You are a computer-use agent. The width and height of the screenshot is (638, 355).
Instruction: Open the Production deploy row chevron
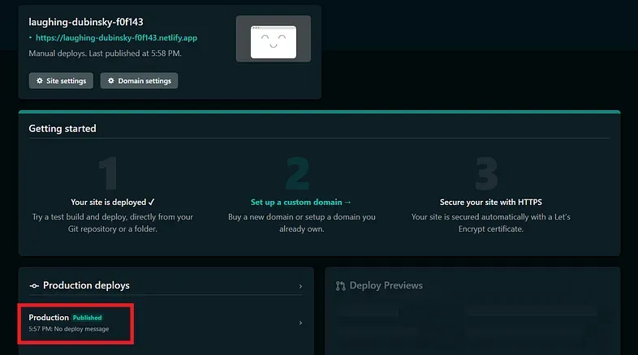(x=300, y=323)
